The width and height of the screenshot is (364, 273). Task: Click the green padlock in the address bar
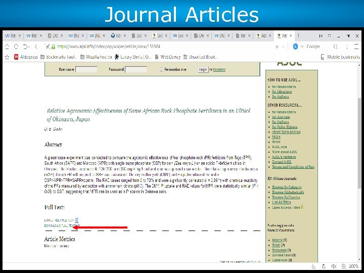coord(54,47)
